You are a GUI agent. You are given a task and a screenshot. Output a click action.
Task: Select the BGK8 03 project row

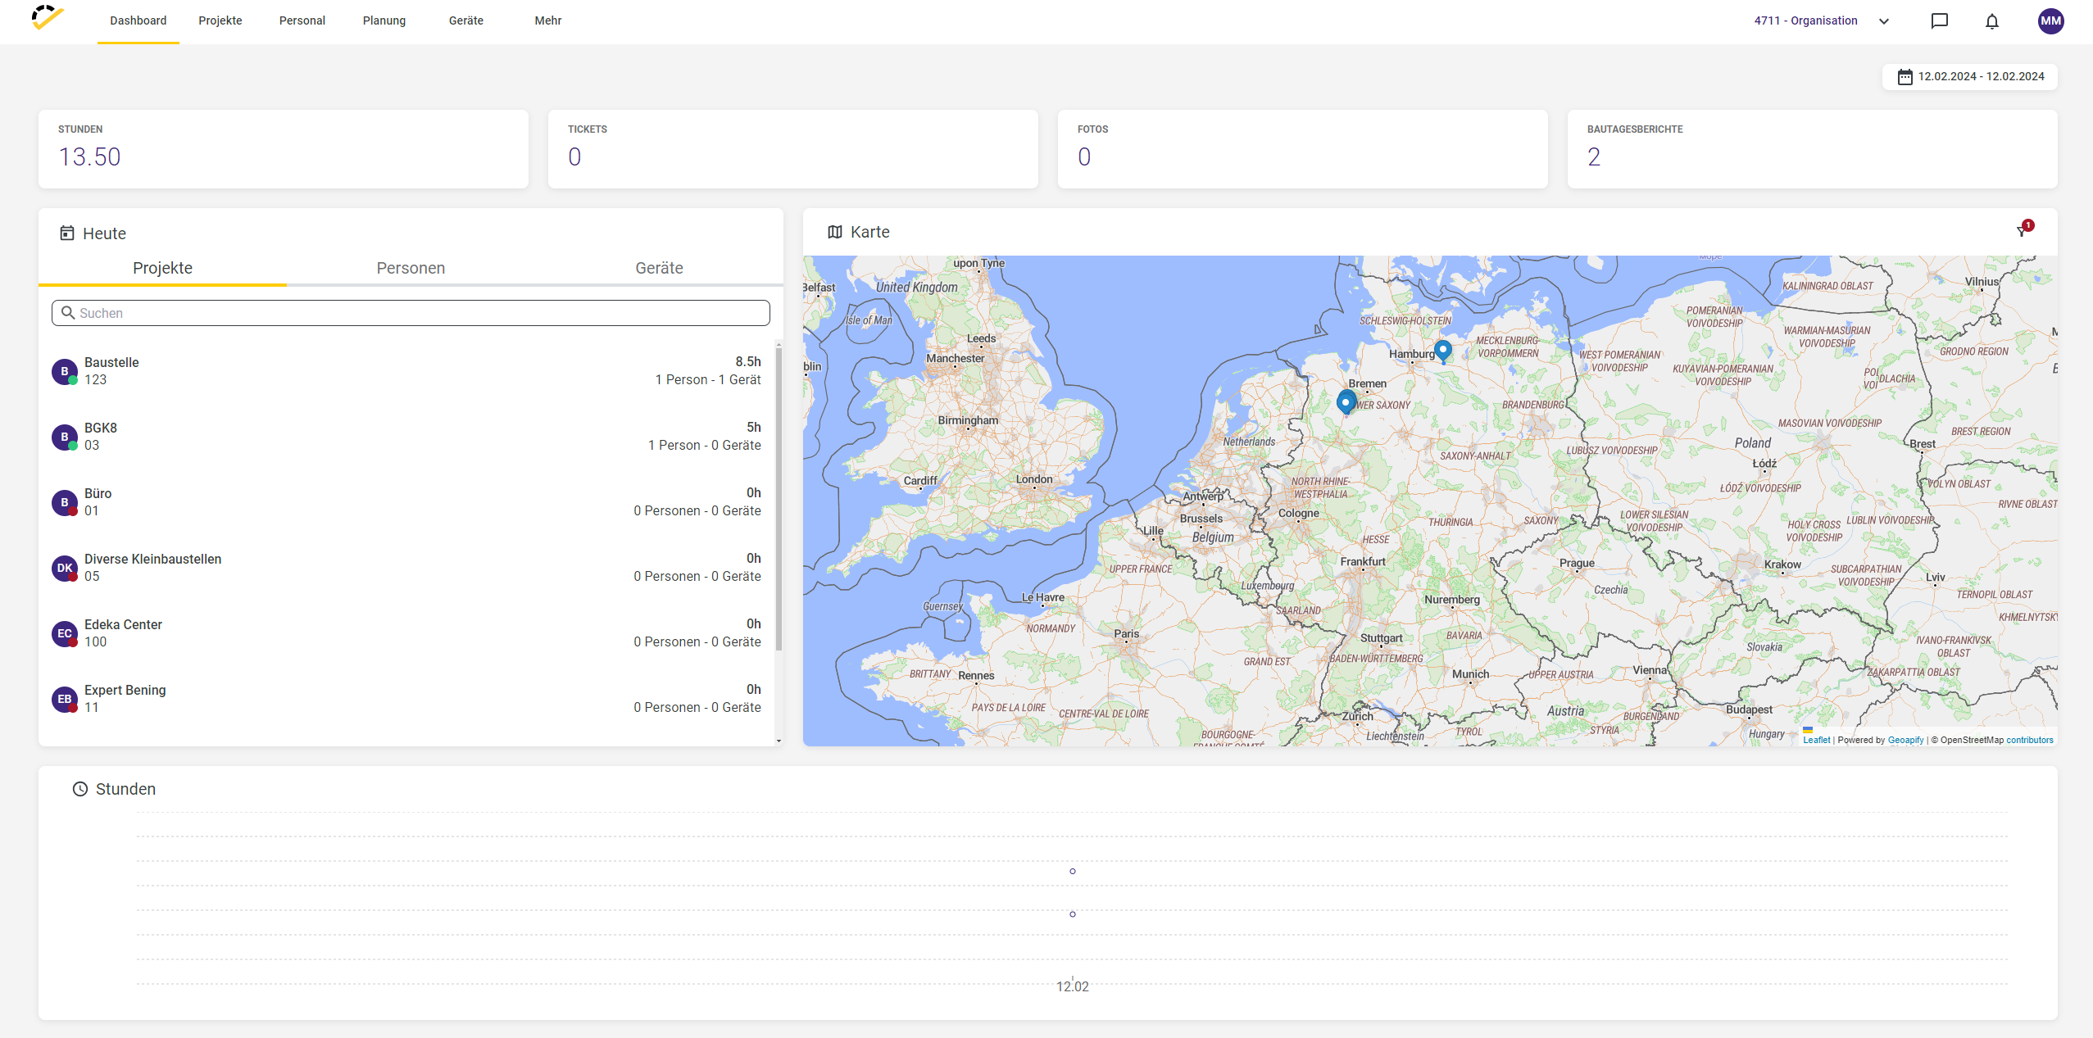pos(407,437)
